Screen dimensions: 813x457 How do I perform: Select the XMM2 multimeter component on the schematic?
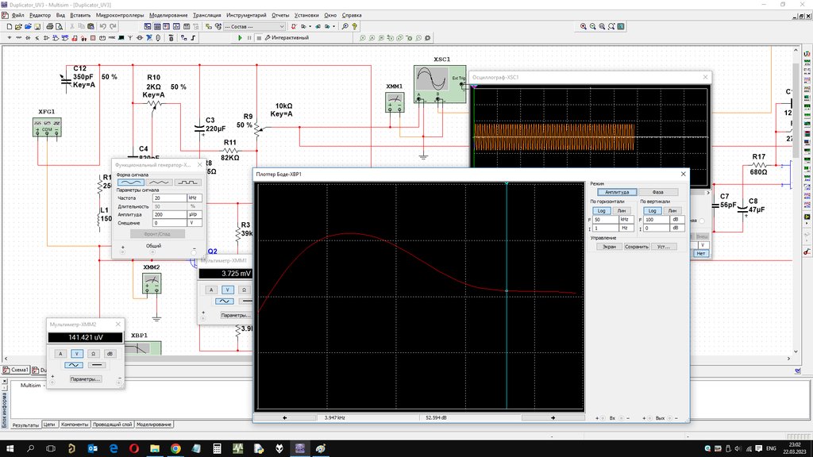click(x=152, y=283)
